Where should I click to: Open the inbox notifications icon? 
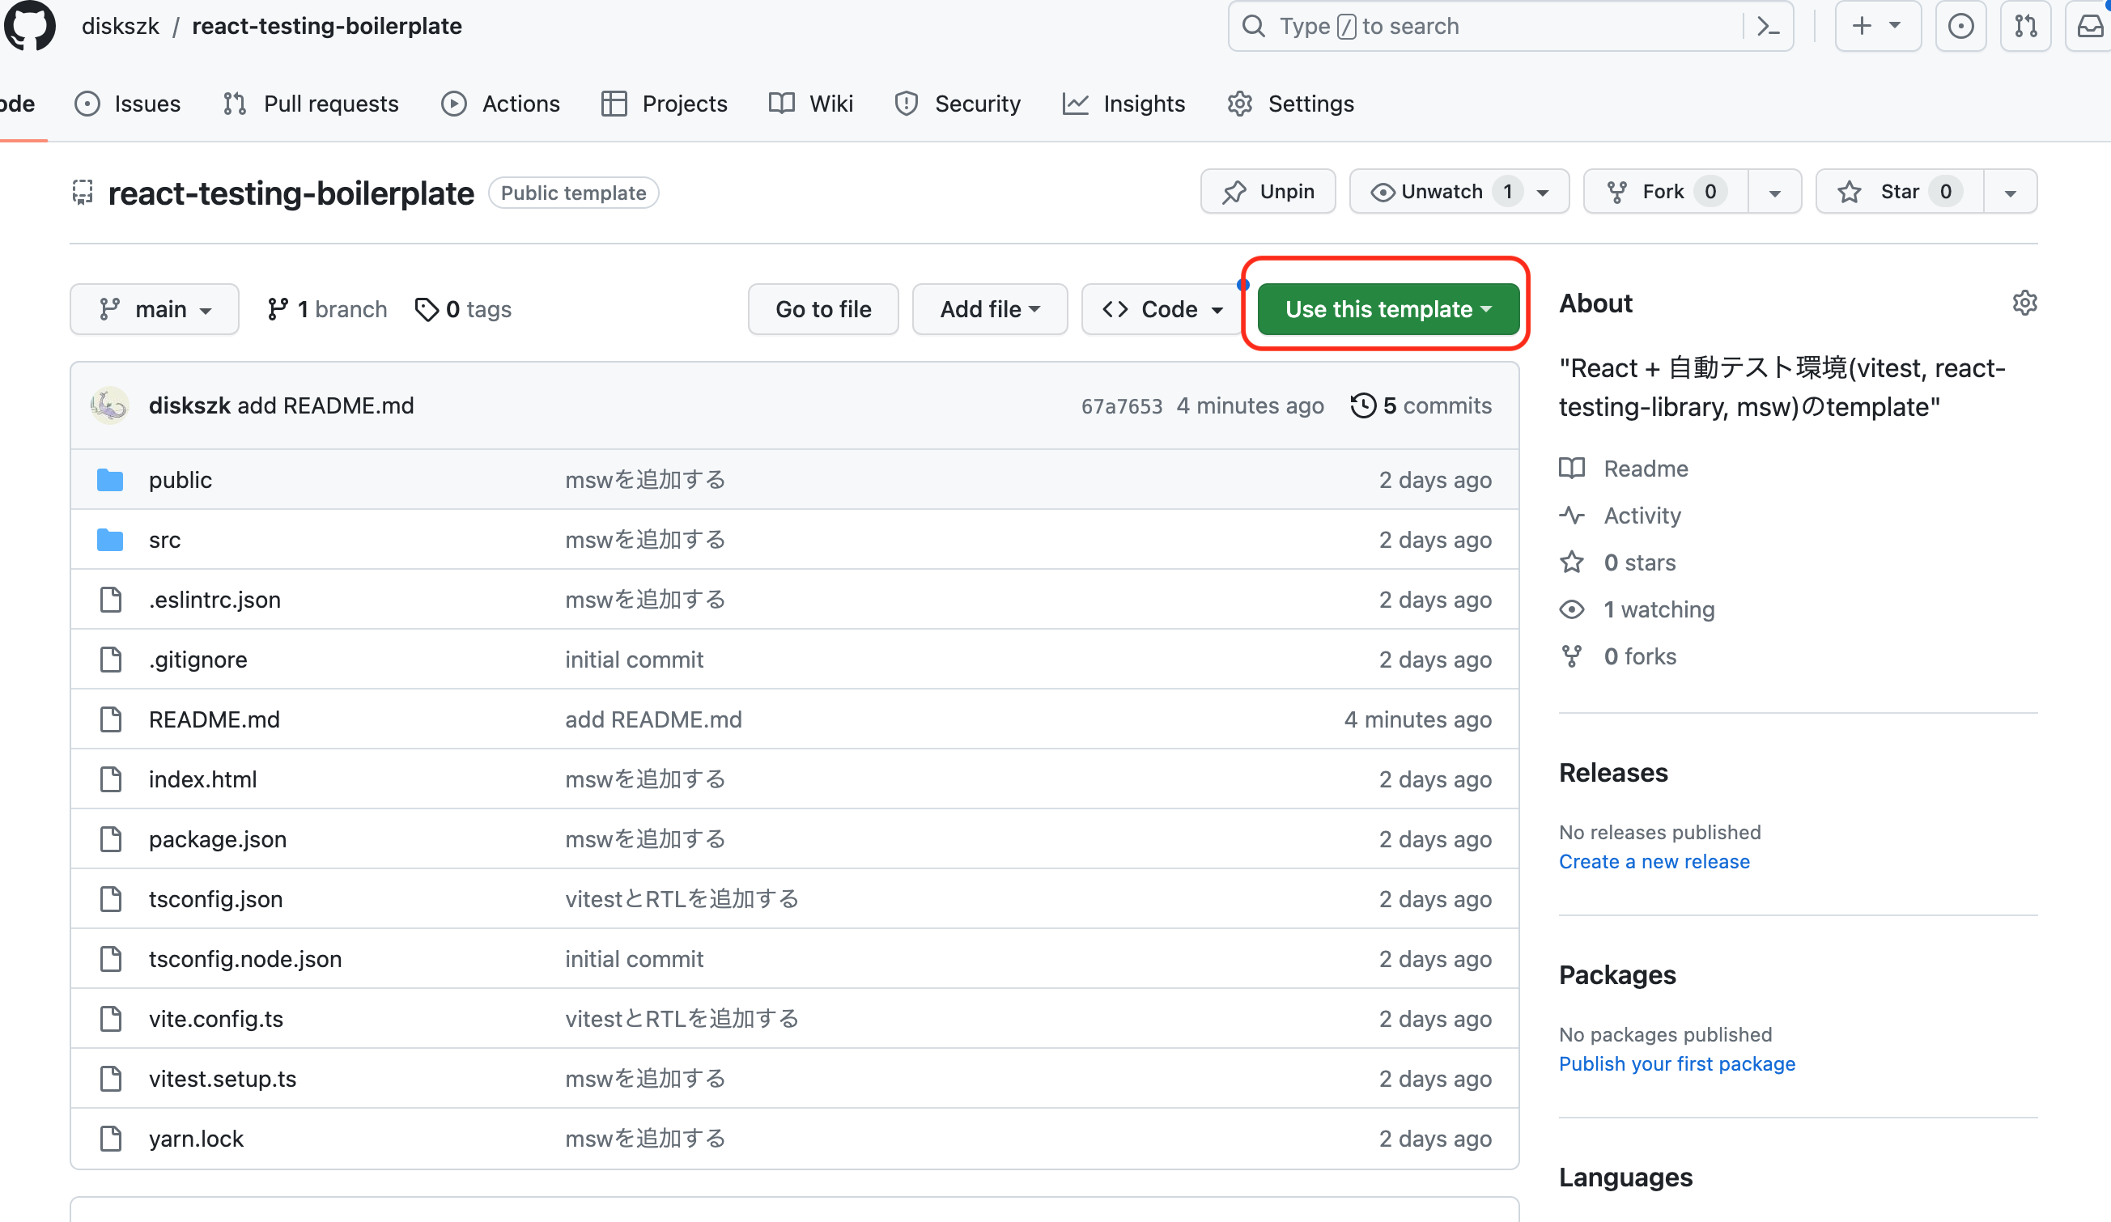click(x=2091, y=27)
